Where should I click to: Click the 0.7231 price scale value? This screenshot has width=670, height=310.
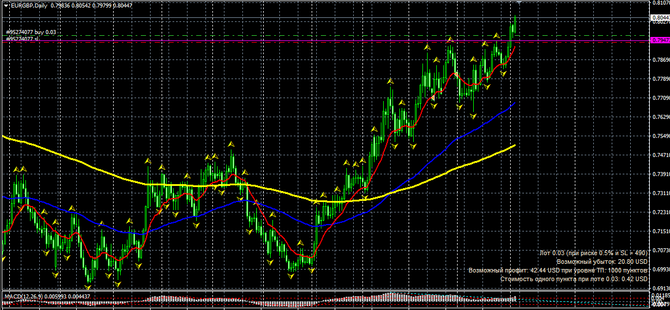tap(660, 212)
